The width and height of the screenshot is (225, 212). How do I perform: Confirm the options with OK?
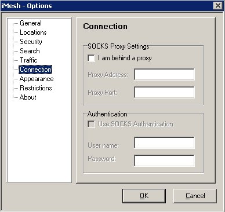click(x=144, y=196)
